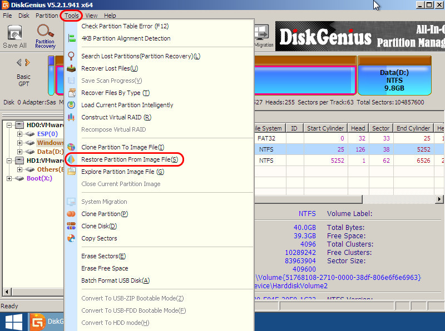Expand the Boot(X:) tree node

[9, 178]
